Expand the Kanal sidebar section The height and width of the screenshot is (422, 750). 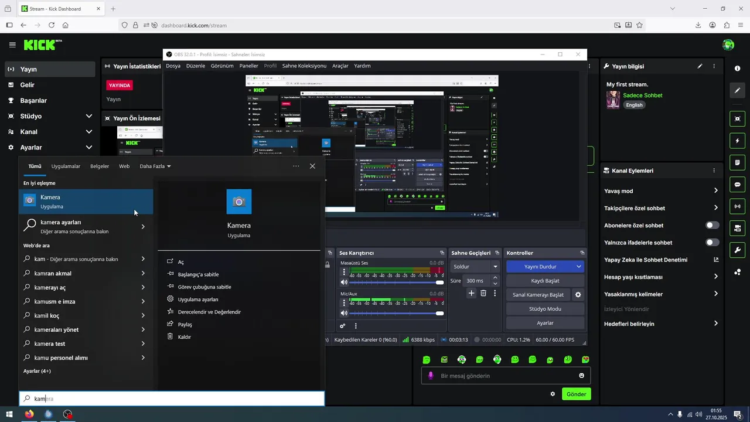[89, 132]
